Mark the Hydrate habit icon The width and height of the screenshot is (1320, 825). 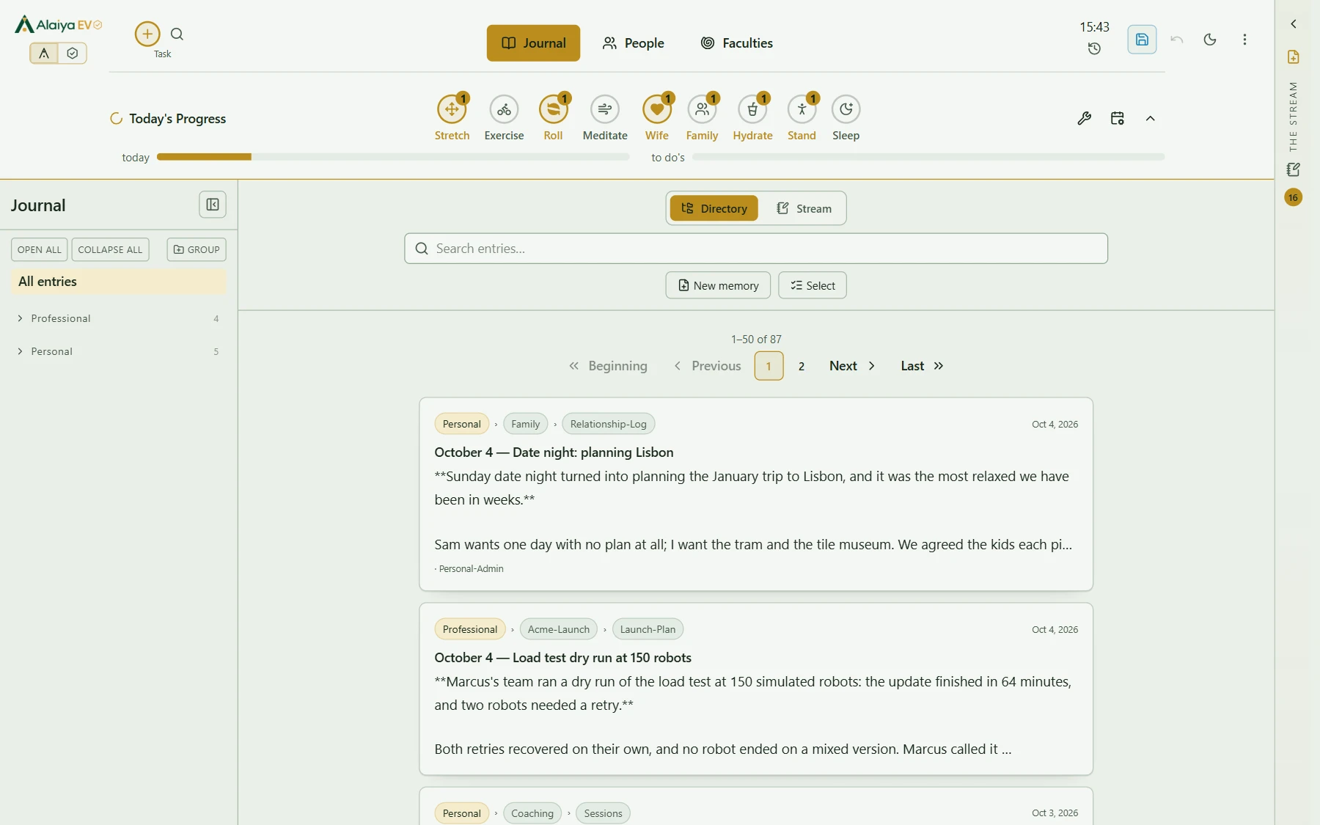tap(752, 109)
